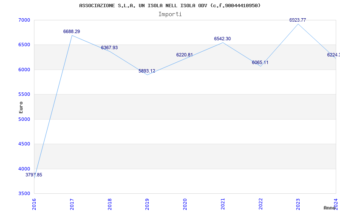
Task: Click the data label 6542.30
Action: (222, 39)
